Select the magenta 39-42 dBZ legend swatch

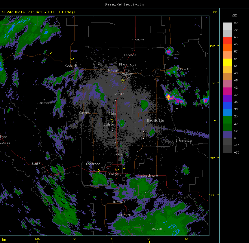pyautogui.click(x=227, y=91)
